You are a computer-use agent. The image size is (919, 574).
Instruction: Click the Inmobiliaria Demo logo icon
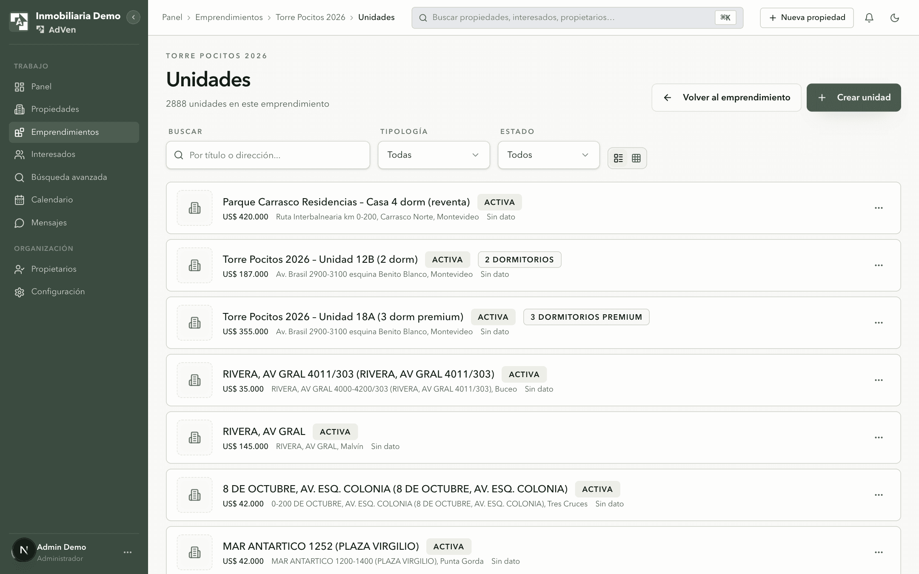(19, 22)
